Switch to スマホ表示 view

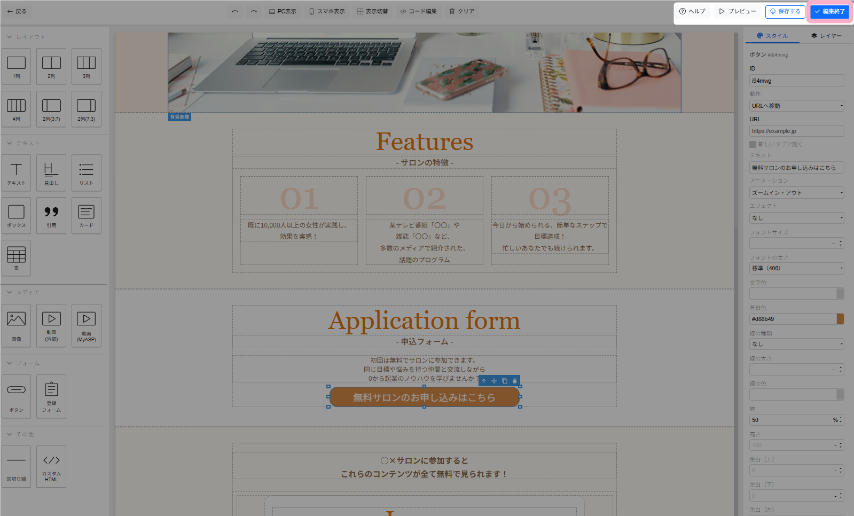(x=327, y=11)
